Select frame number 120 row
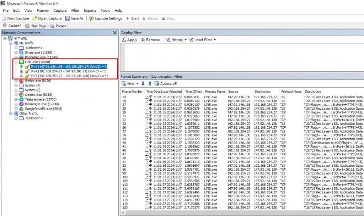This screenshot has height=216, width=364. pos(242,208)
